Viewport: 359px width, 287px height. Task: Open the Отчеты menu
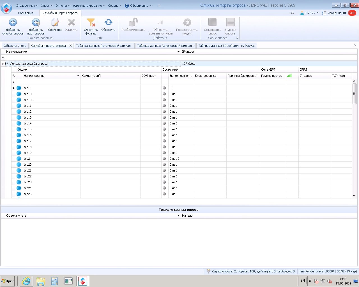(63, 6)
